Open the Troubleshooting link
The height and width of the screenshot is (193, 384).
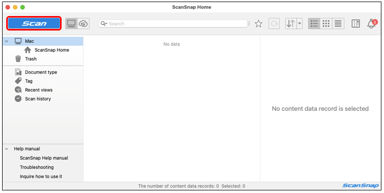pos(37,167)
